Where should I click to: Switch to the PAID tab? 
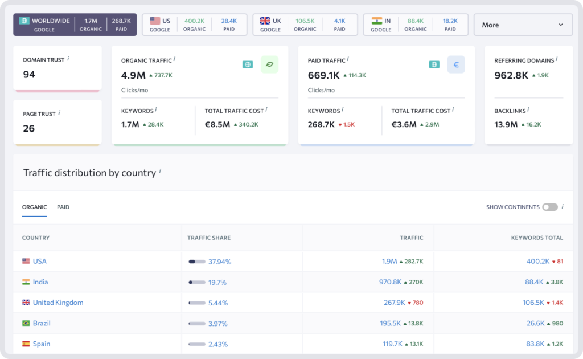pyautogui.click(x=63, y=207)
